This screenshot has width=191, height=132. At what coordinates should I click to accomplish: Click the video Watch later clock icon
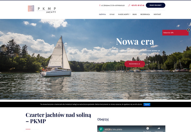click(148, 128)
